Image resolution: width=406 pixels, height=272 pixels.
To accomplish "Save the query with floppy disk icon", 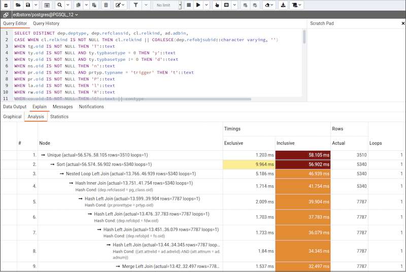I will 28,5.
